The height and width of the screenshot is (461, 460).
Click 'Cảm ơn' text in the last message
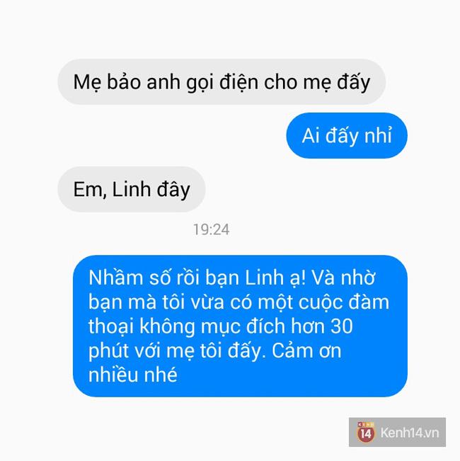[x=306, y=351]
